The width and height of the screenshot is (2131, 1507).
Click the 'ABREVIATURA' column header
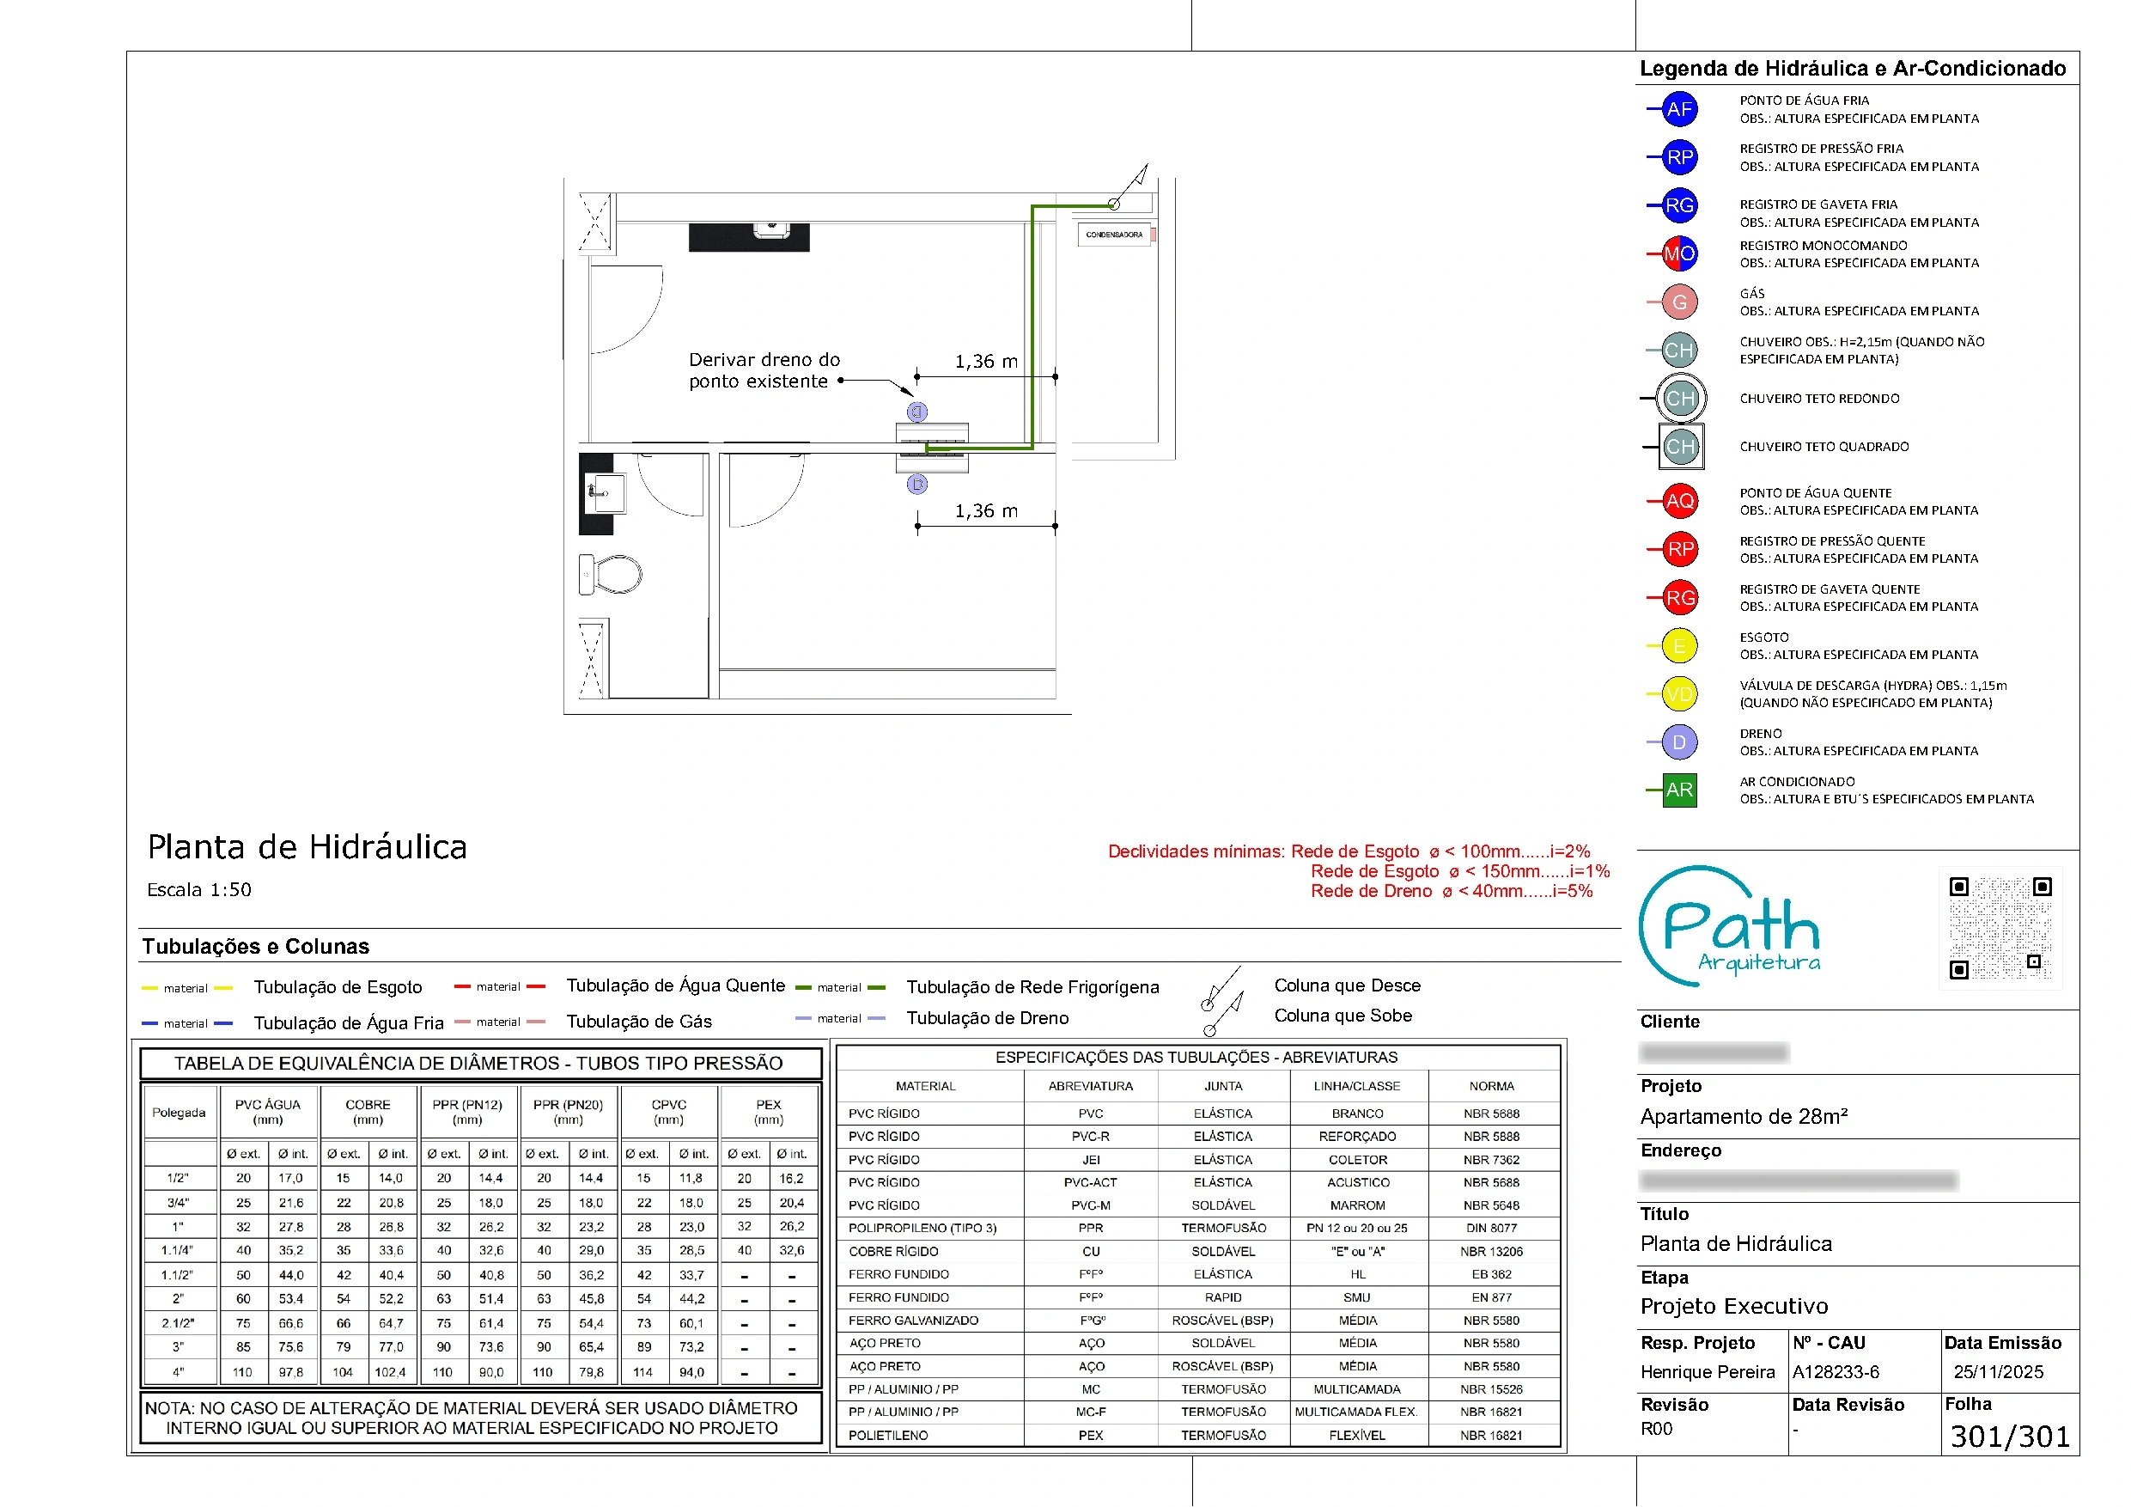click(1092, 1086)
